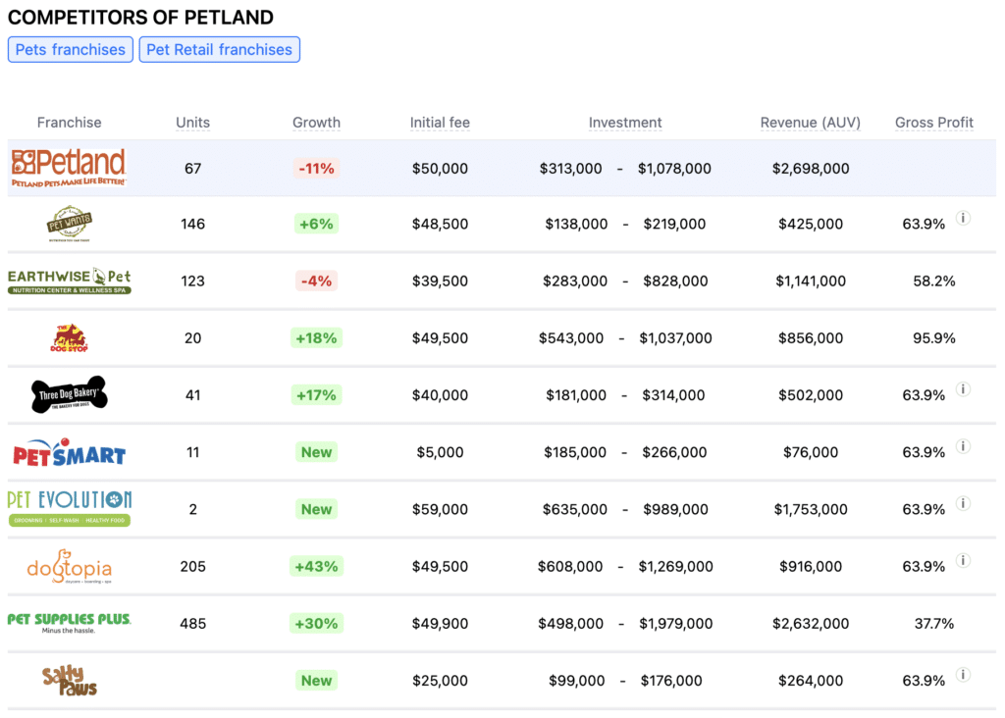Open the Pet Supplies Plus logo

tap(70, 623)
